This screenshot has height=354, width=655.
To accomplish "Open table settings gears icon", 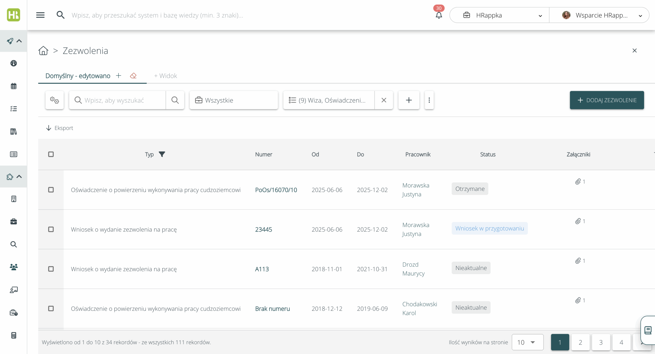I will (x=54, y=100).
